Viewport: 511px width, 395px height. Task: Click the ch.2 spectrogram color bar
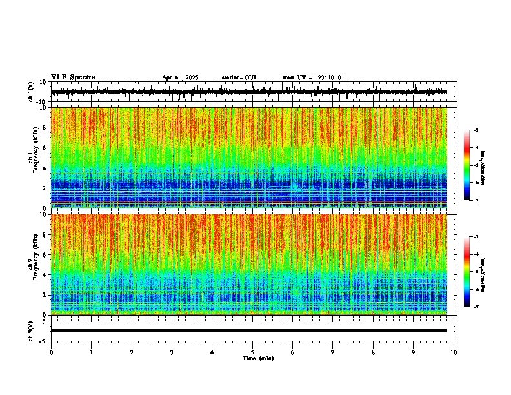(x=466, y=272)
